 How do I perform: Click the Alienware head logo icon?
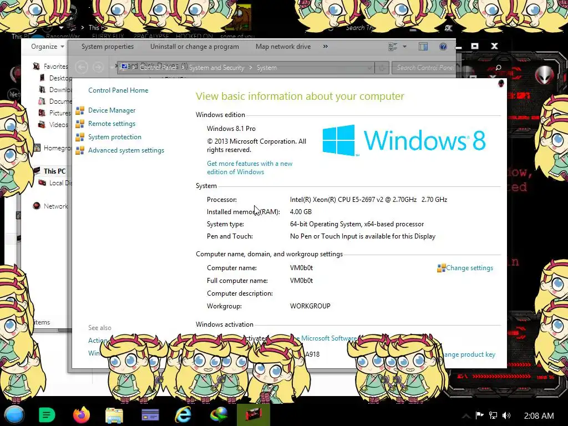(x=544, y=75)
